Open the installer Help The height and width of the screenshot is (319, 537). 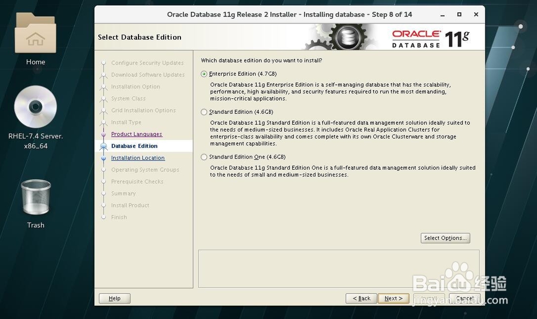[114, 298]
